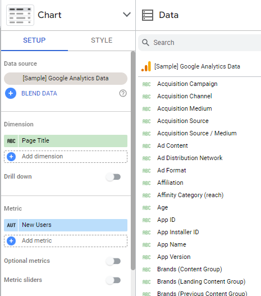Expand the Chart type dropdown chevron
261x296 pixels.
tap(127, 15)
